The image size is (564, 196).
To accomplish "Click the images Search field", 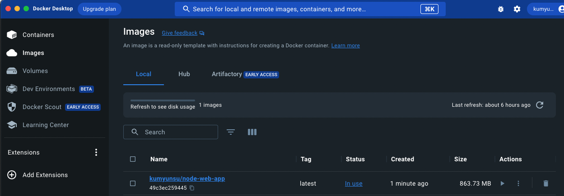I will point(171,132).
